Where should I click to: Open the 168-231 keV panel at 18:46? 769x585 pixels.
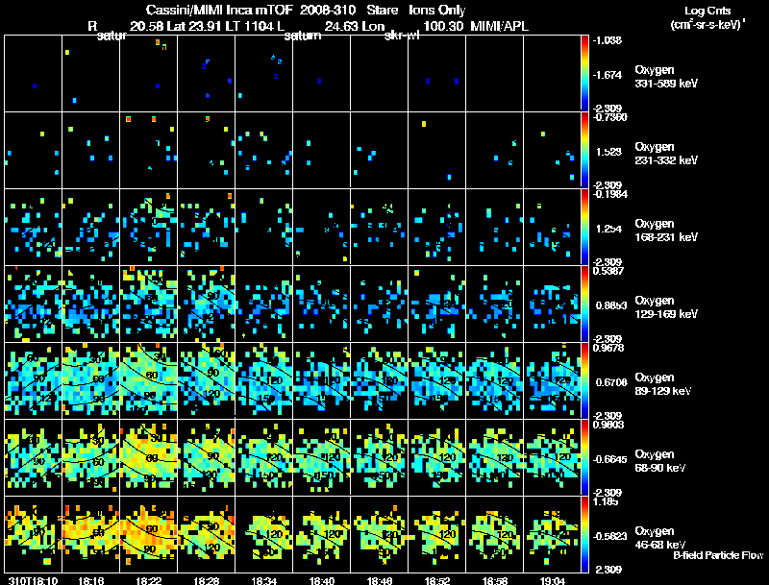379,227
